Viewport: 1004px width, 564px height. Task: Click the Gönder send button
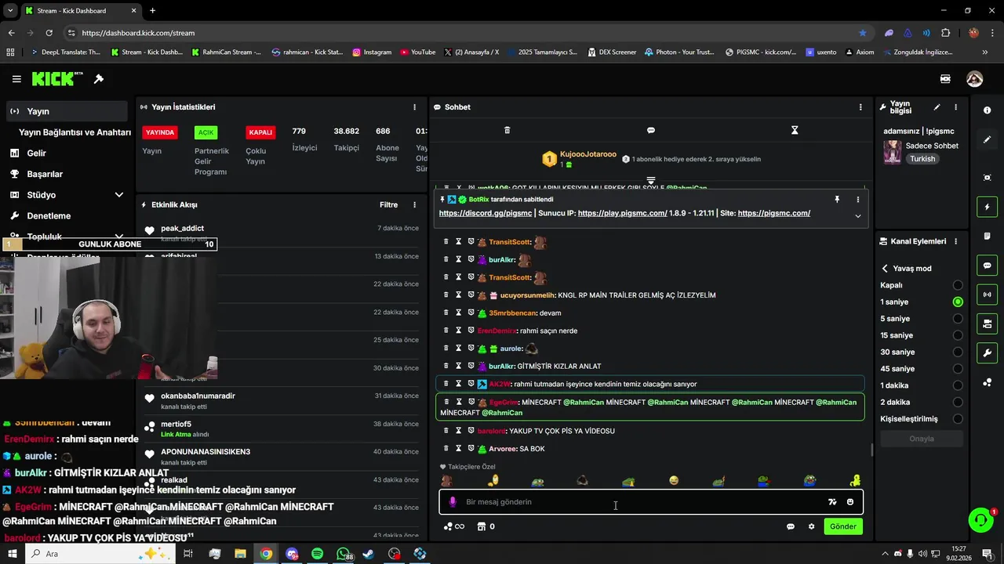tap(843, 526)
